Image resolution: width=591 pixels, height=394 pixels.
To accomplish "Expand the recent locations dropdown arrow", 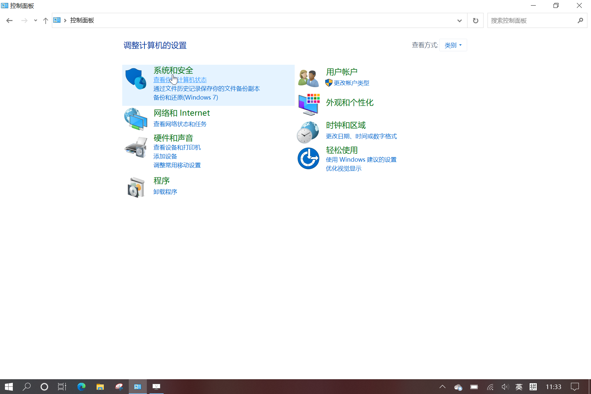I will [35, 21].
